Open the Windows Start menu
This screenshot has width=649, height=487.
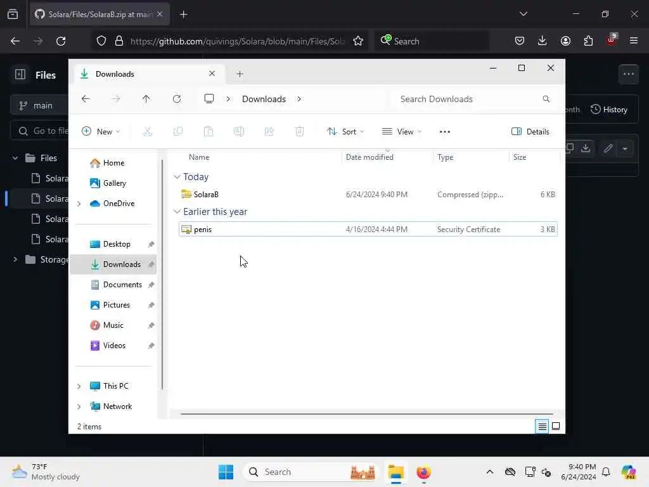(226, 472)
